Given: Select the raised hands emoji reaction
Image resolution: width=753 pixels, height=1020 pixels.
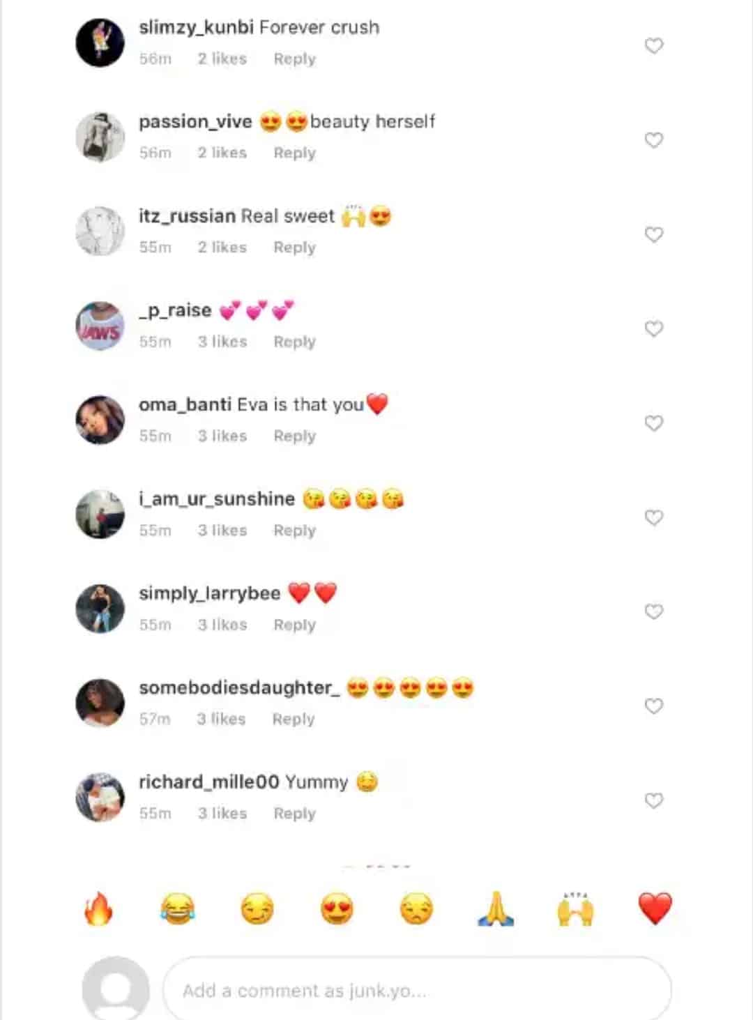Looking at the screenshot, I should click(x=575, y=909).
